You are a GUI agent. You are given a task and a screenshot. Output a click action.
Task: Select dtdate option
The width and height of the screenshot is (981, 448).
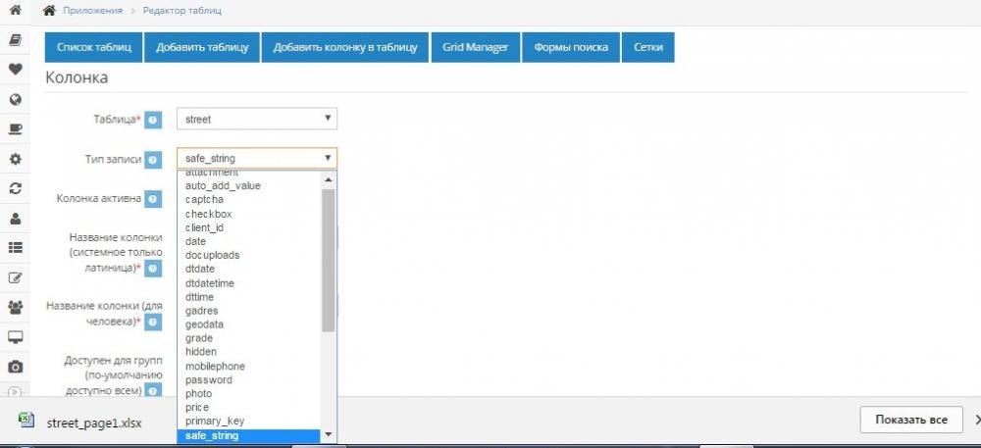coord(249,269)
